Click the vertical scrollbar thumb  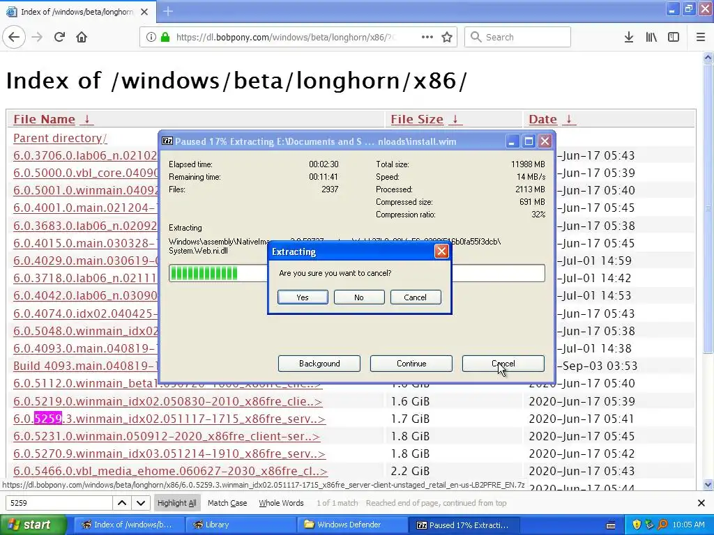708,208
